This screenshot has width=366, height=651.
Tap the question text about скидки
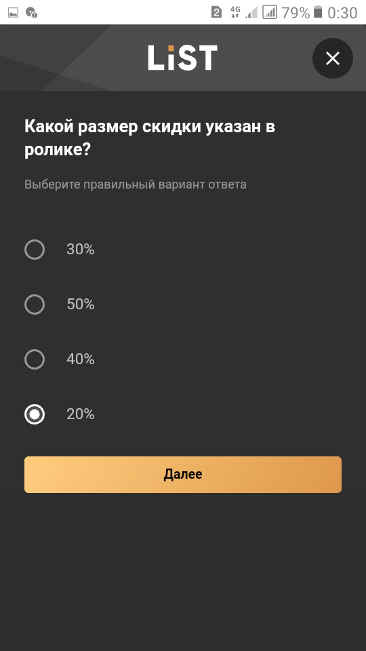point(150,138)
